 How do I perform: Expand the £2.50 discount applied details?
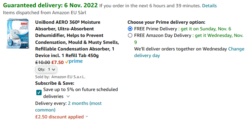pyautogui.click(x=87, y=117)
